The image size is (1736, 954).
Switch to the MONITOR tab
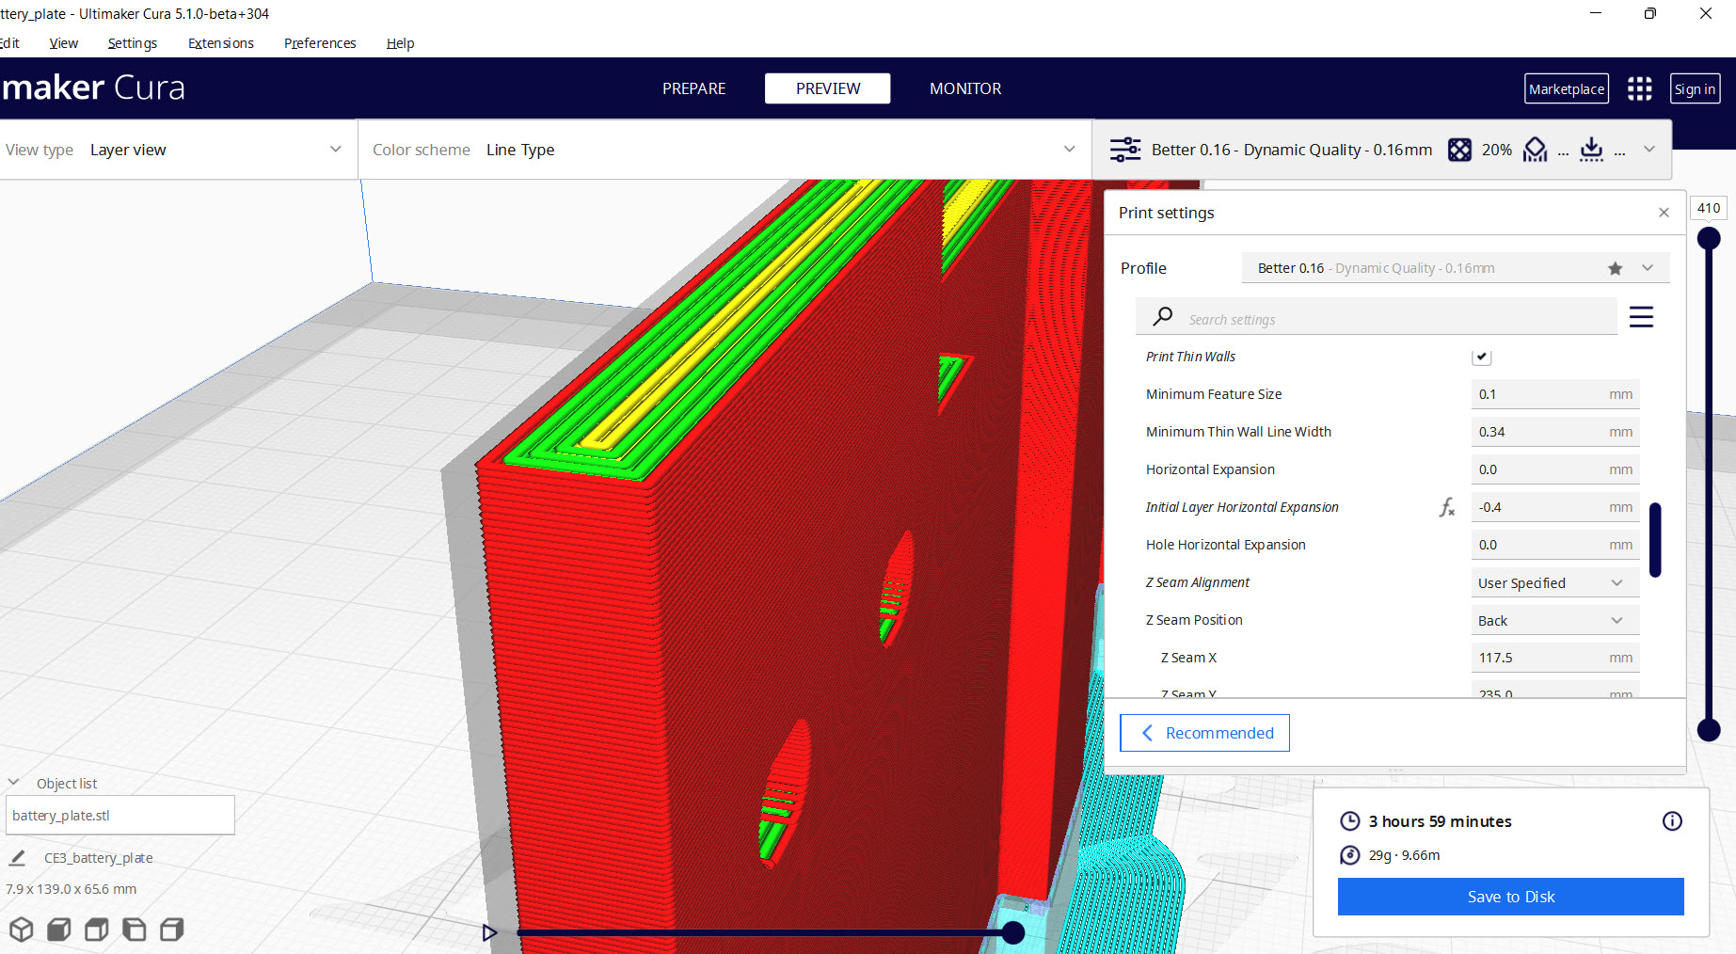click(x=964, y=88)
